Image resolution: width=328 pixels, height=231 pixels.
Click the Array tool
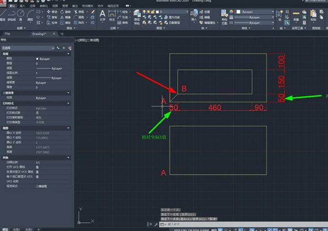79,22
